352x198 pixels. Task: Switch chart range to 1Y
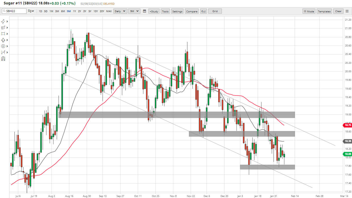pos(74,11)
